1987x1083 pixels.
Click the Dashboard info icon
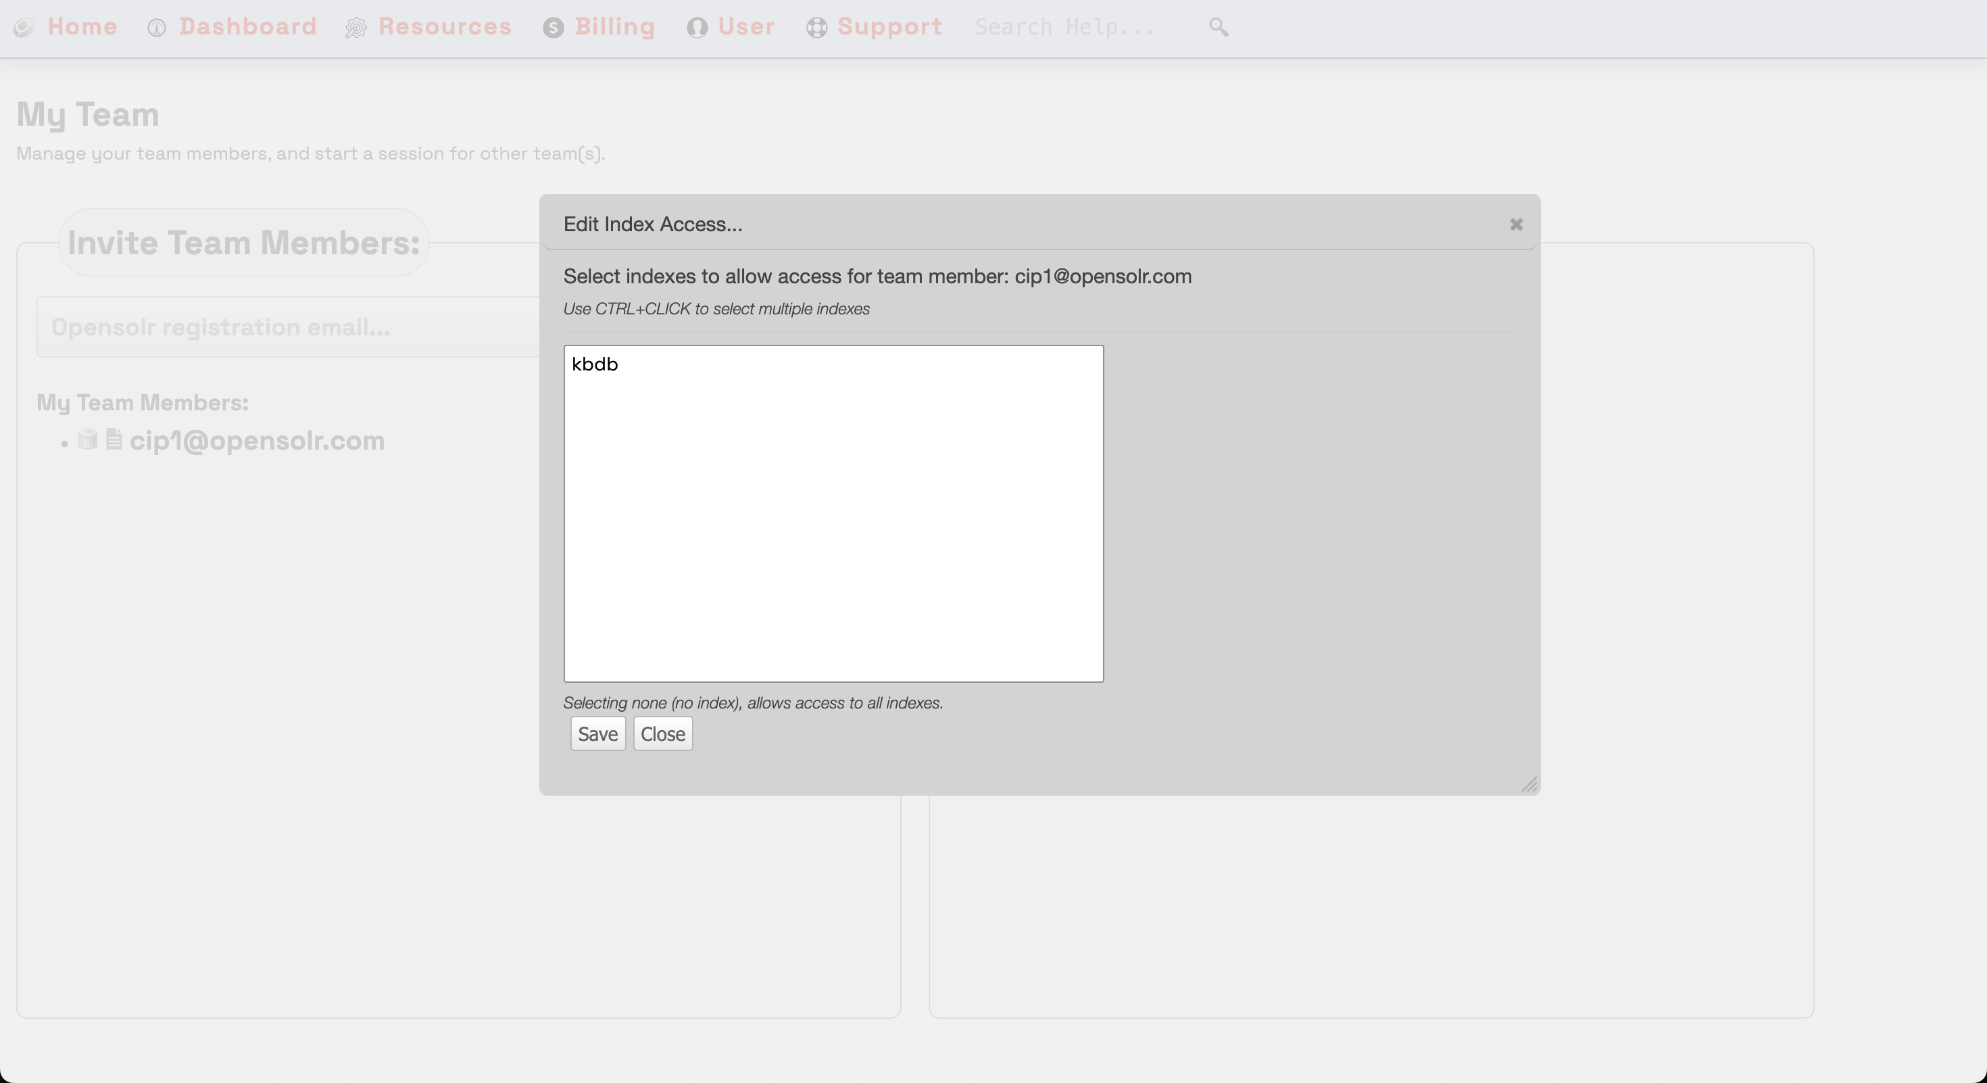point(157,28)
